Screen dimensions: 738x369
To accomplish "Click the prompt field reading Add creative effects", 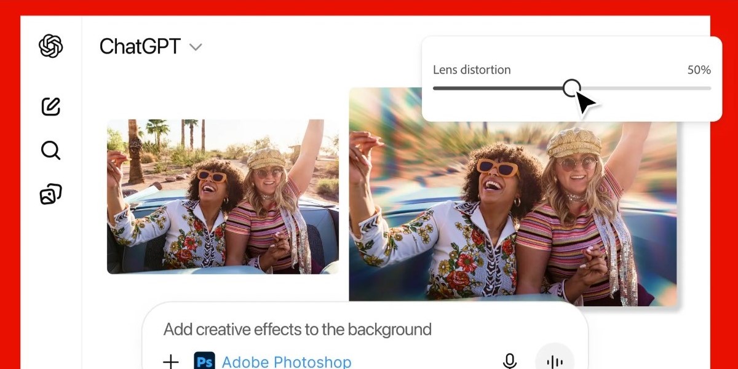I will [296, 330].
